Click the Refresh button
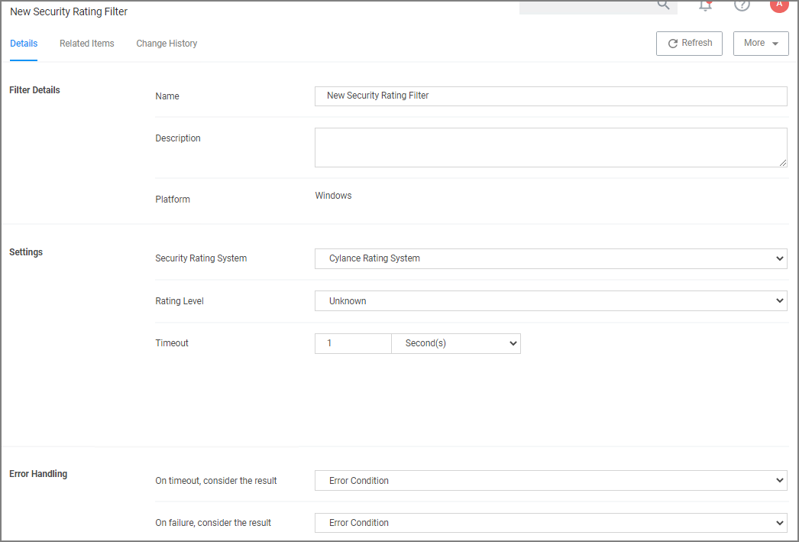Viewport: 799px width, 542px height. point(689,44)
